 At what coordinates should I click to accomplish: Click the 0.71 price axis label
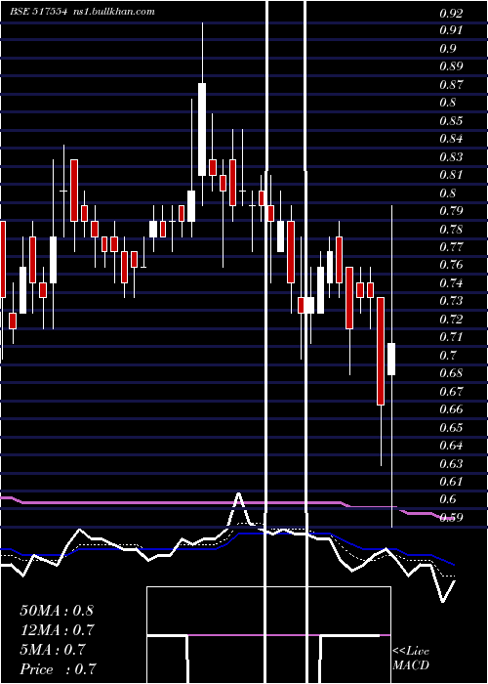coord(451,337)
